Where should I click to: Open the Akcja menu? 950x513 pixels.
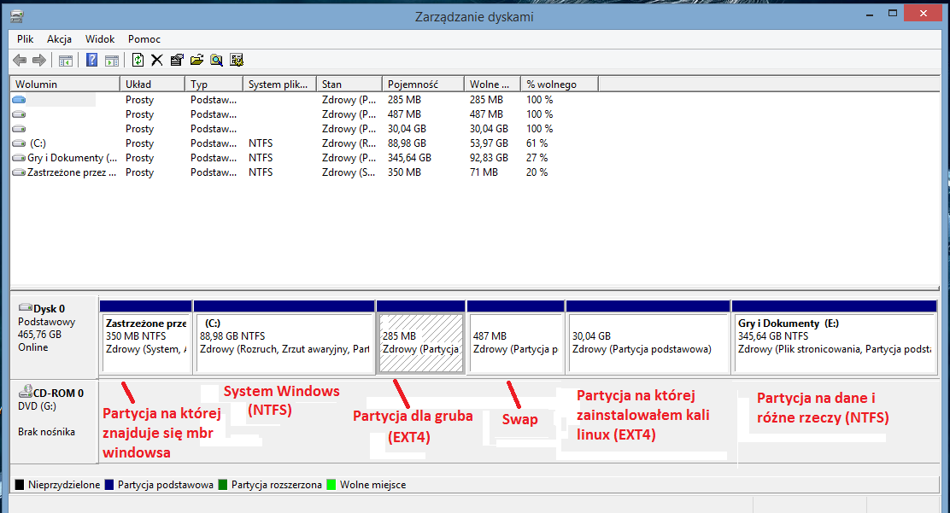(60, 38)
